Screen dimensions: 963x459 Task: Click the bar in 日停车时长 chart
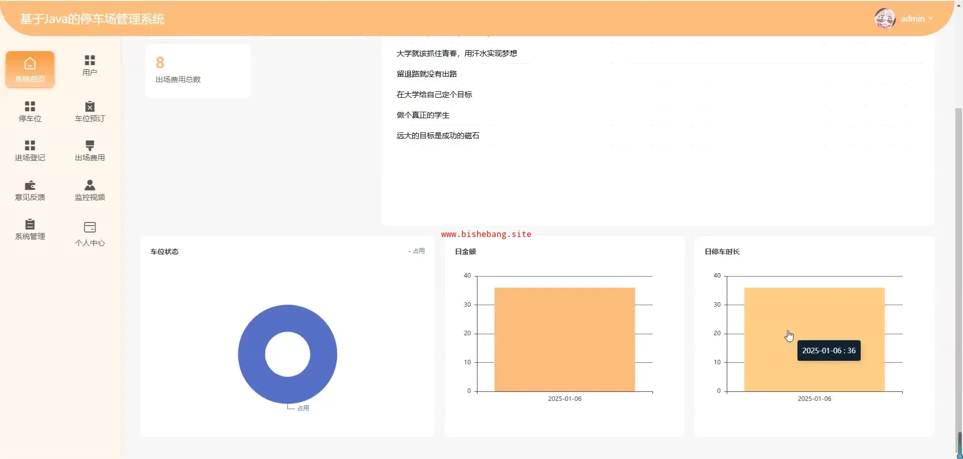click(x=815, y=339)
